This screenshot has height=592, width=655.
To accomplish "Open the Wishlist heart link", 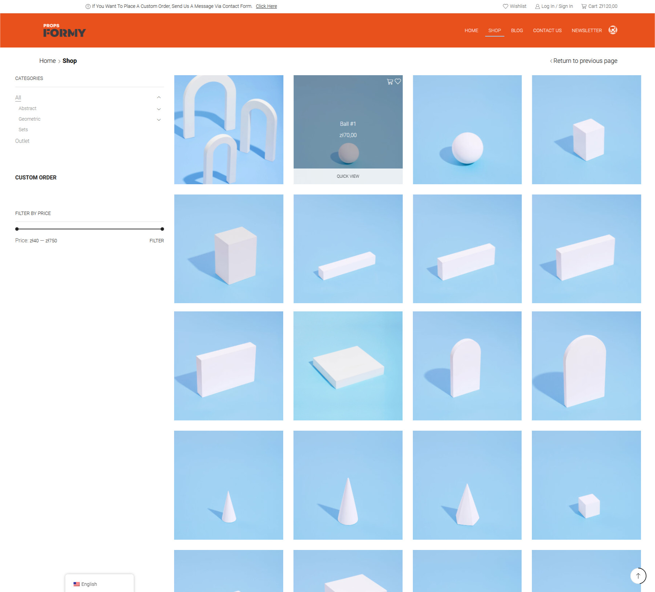I will (x=514, y=6).
